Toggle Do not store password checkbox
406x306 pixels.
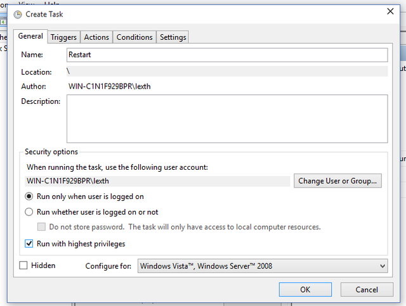click(x=41, y=227)
